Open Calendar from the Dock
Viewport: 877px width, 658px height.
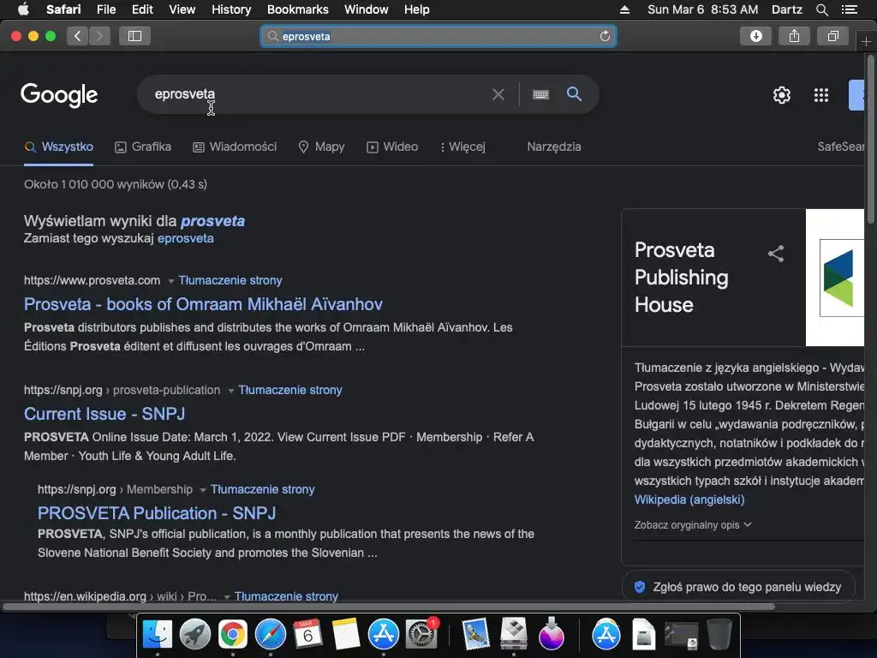[307, 634]
